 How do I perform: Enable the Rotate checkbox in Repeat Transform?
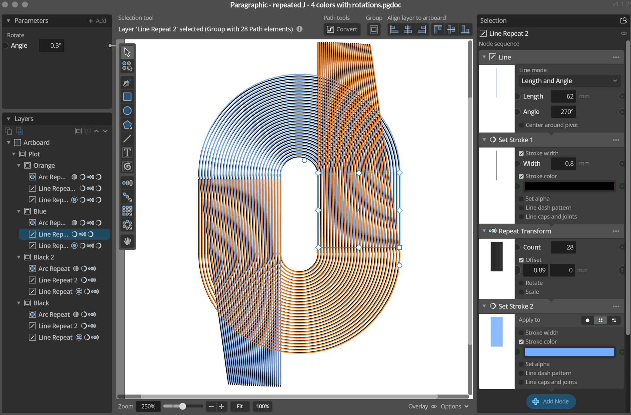tap(521, 283)
